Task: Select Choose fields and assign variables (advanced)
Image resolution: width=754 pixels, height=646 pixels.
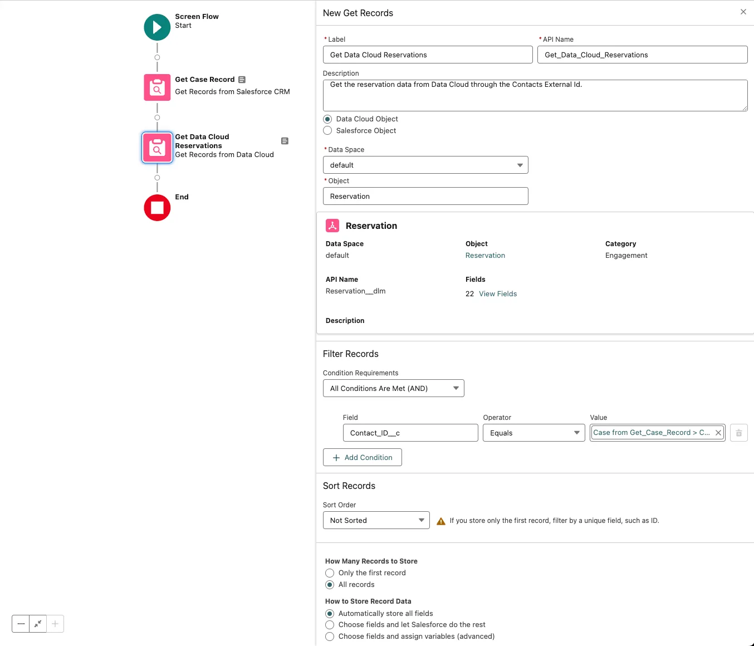Action: point(330,637)
